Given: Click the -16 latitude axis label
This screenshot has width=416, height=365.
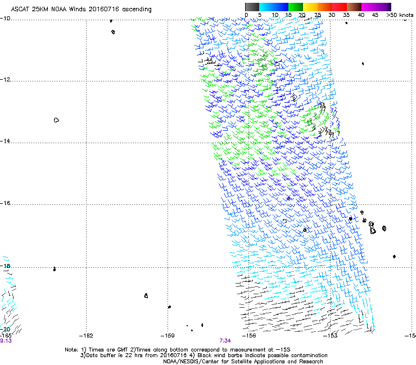Looking at the screenshot, I should click(x=5, y=203).
